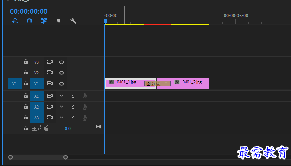The width and height of the screenshot is (291, 166).
Task: Enable voice-over record on track A3
Action: [85, 118]
